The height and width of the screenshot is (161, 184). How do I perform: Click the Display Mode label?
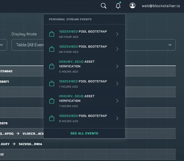tap(24, 34)
